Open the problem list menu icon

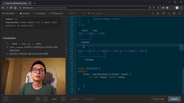(6, 99)
